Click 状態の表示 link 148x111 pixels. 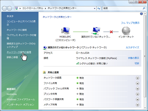pos(133,58)
